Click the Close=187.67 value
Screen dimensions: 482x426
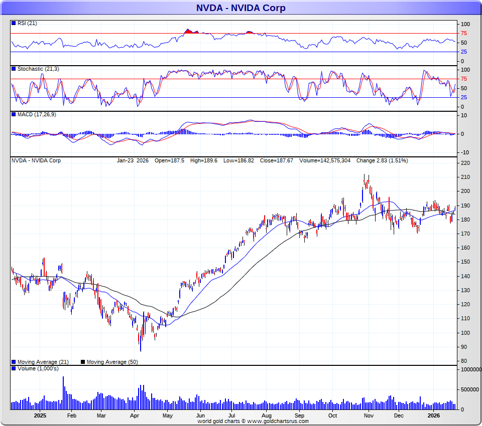tap(276, 160)
